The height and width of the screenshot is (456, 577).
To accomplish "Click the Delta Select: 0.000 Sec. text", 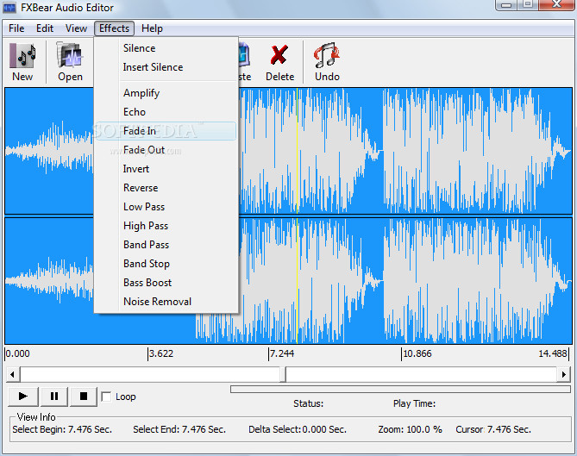I will click(x=298, y=429).
